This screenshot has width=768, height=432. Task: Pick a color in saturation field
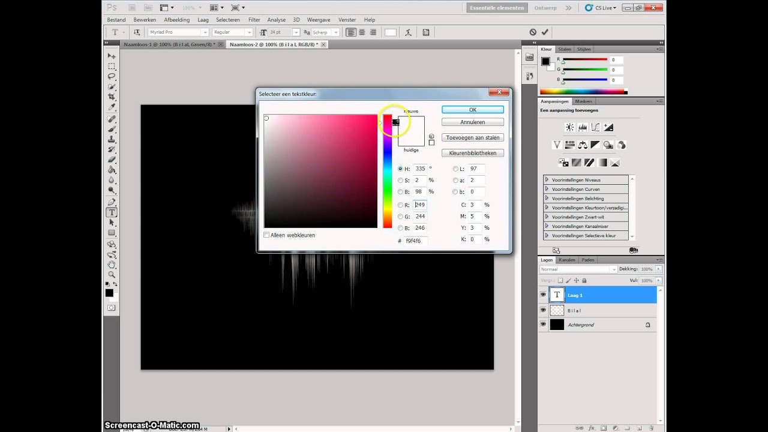point(320,171)
